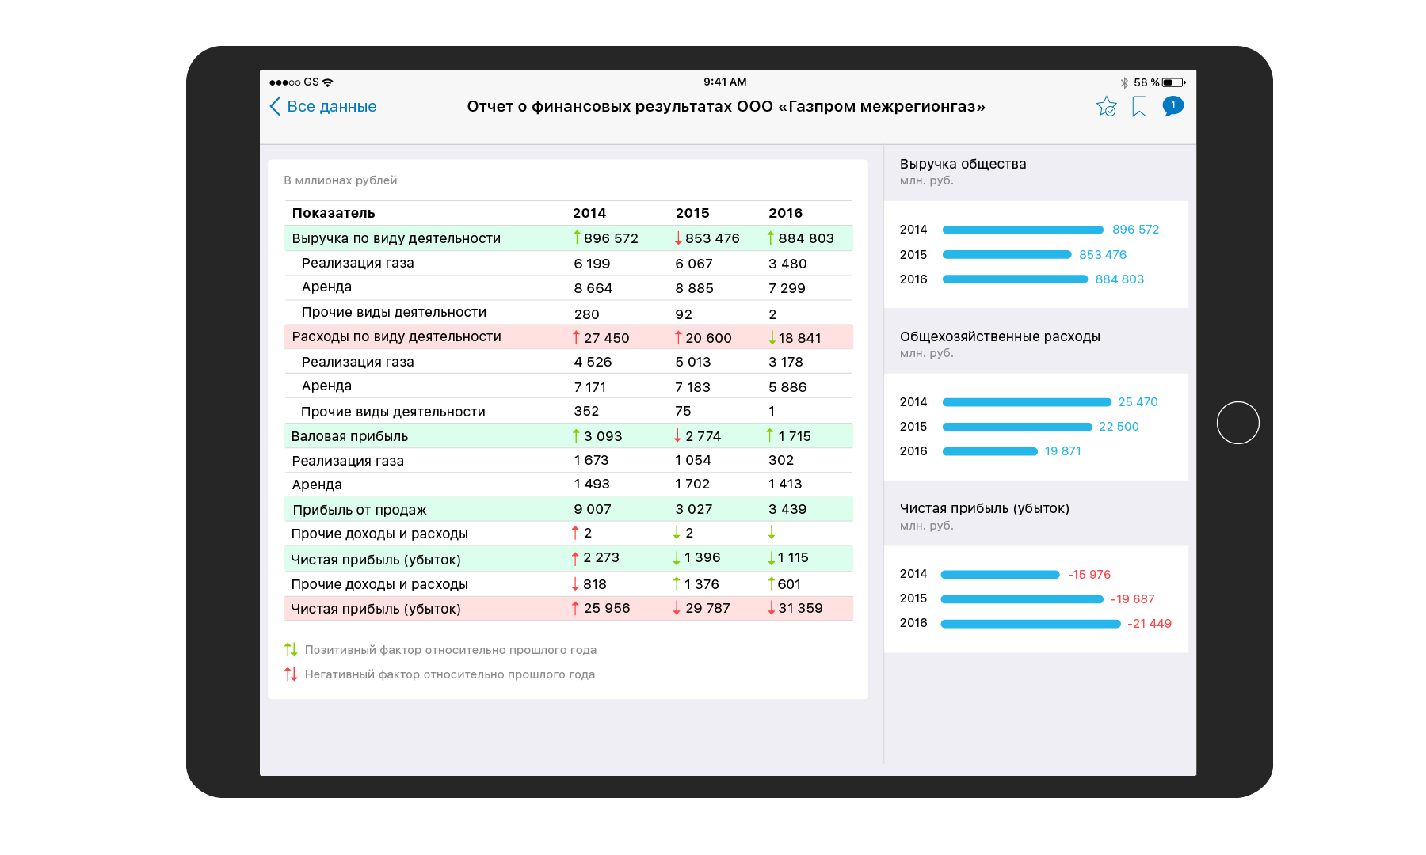The height and width of the screenshot is (855, 1426).
Task: Select row Выручка по виду деятельности
Action: pos(396,238)
